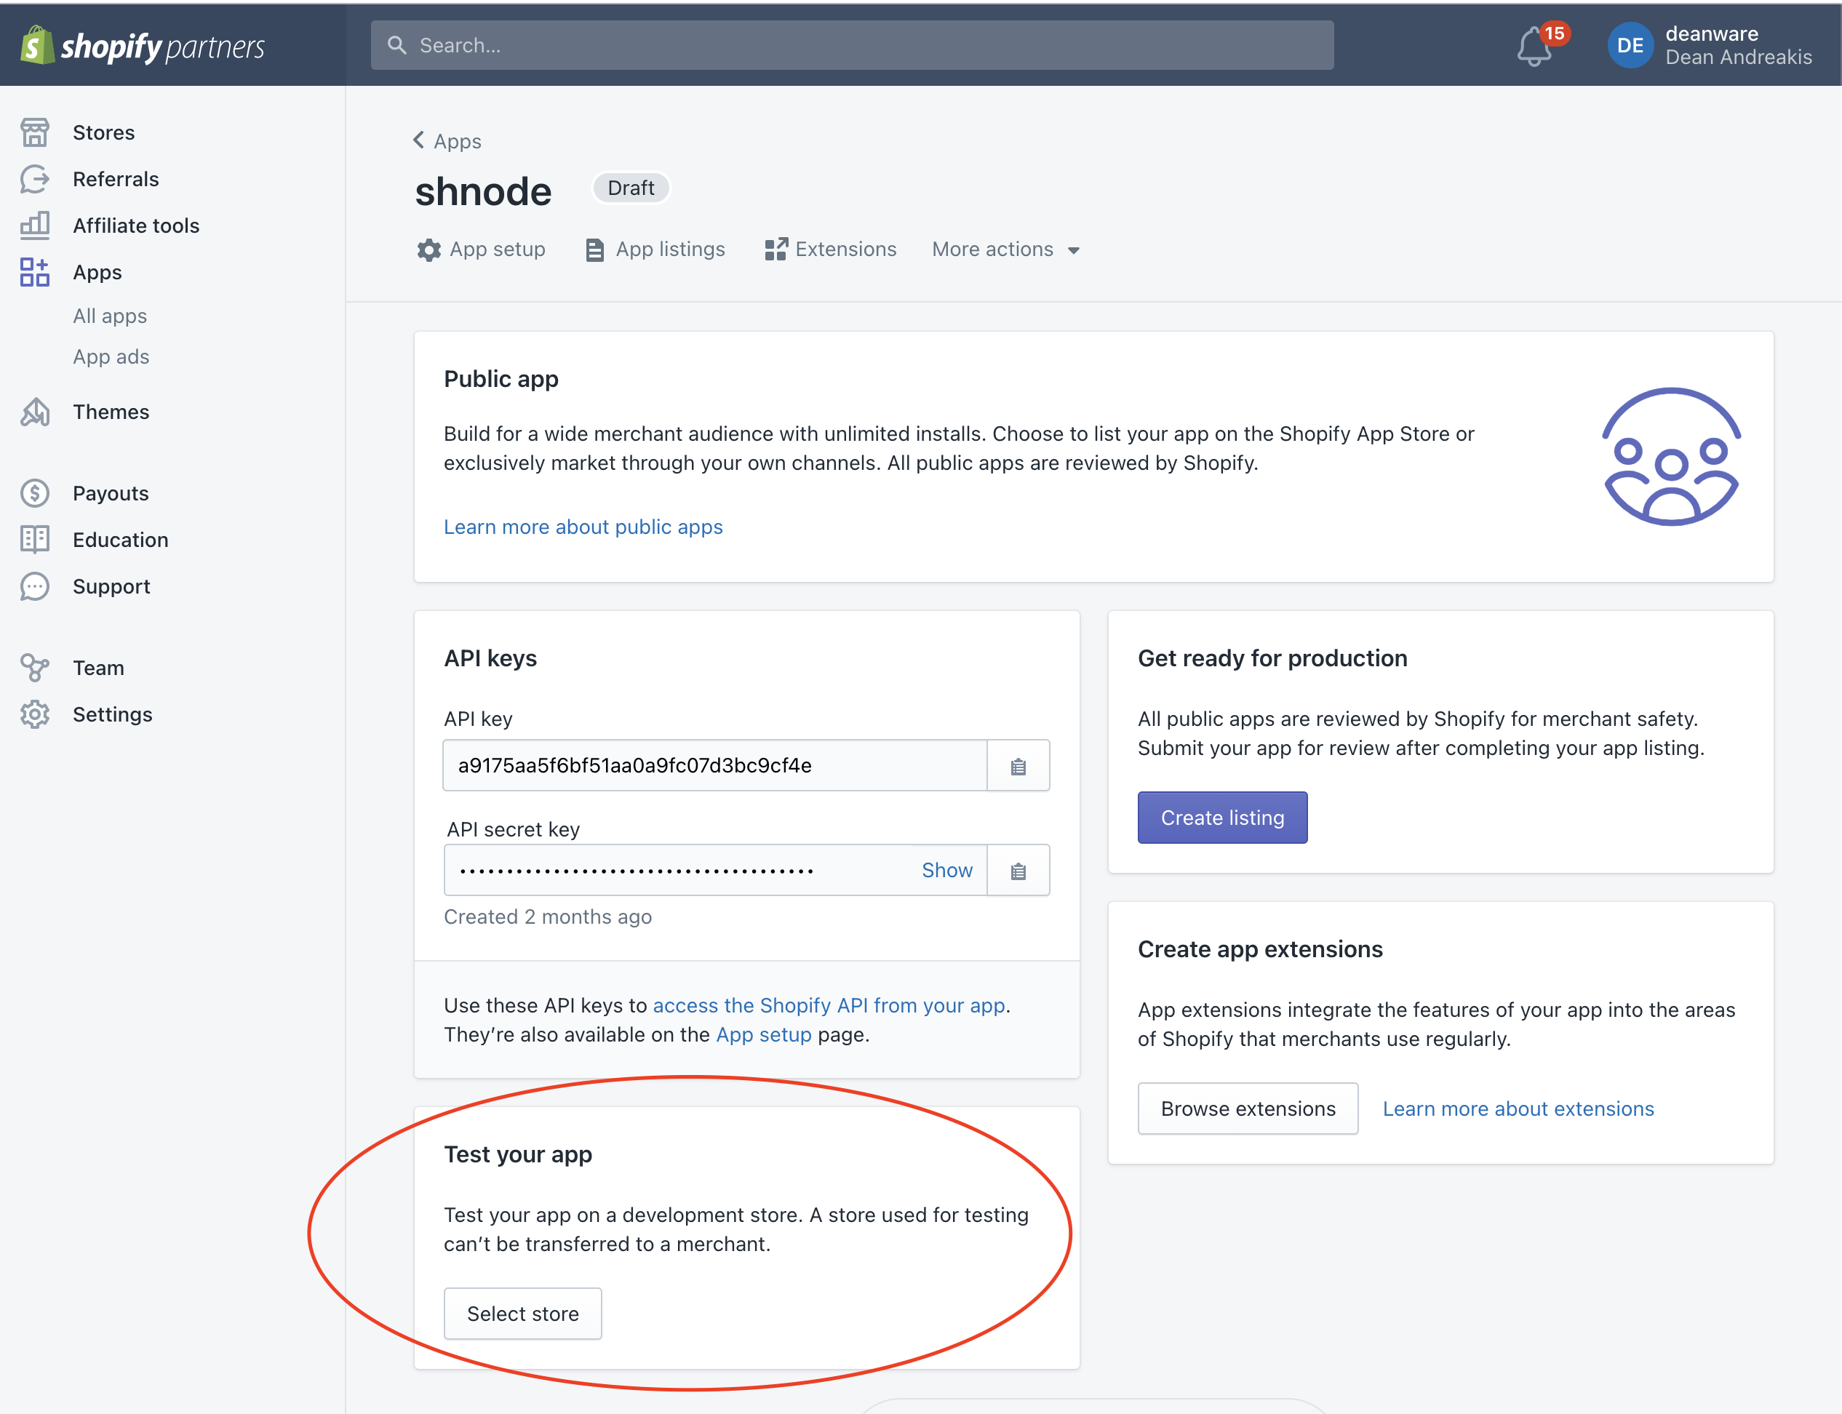Screen dimensions: 1842x1414
Task: Click the Get ready for production heading
Action: (x=1272, y=658)
